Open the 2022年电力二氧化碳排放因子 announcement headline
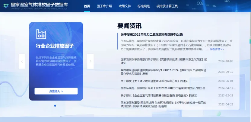The image size is (251, 122). [151, 34]
